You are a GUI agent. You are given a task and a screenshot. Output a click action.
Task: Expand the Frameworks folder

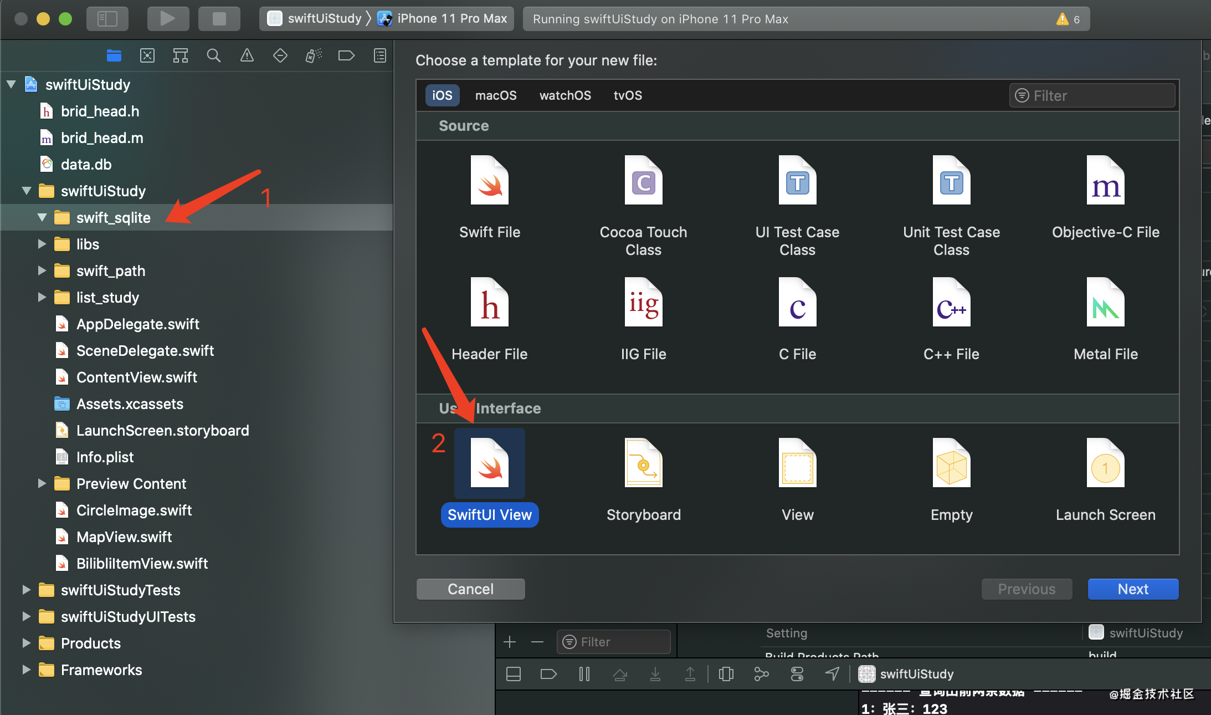(x=27, y=670)
